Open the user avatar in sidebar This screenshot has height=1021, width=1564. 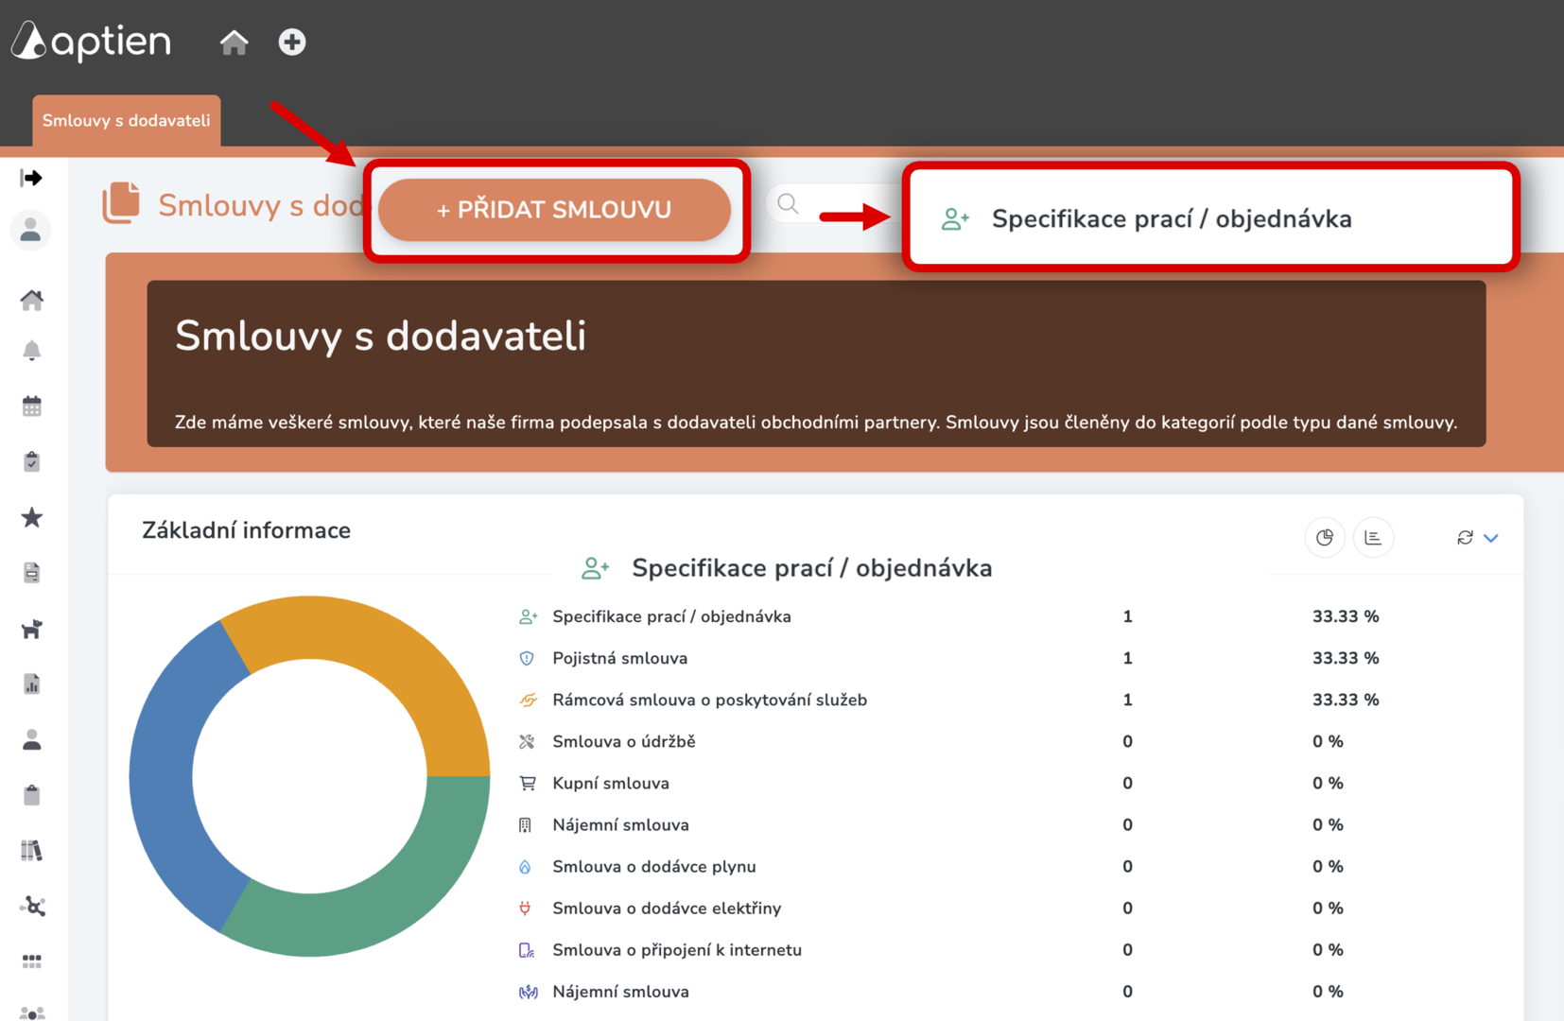30,230
